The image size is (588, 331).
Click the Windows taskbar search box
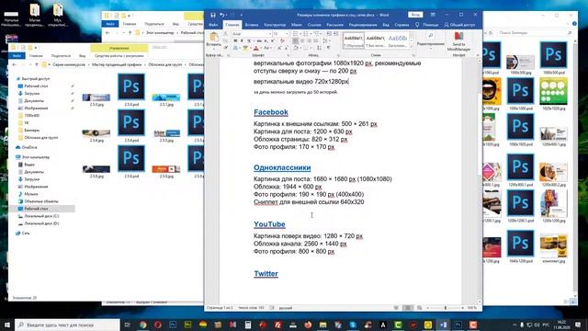(67, 325)
